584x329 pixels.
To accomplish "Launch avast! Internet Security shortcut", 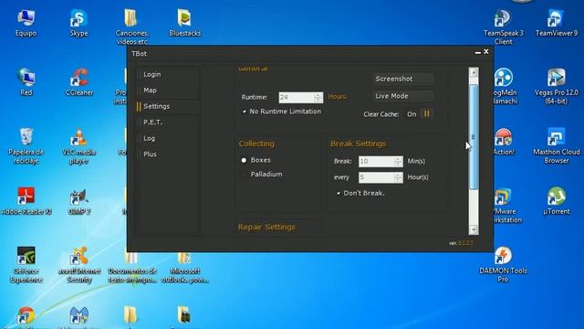I will pos(79,264).
